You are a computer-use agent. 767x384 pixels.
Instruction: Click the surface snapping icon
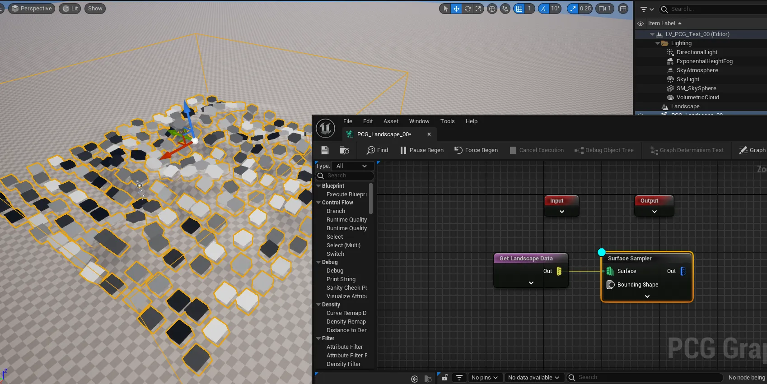505,9
